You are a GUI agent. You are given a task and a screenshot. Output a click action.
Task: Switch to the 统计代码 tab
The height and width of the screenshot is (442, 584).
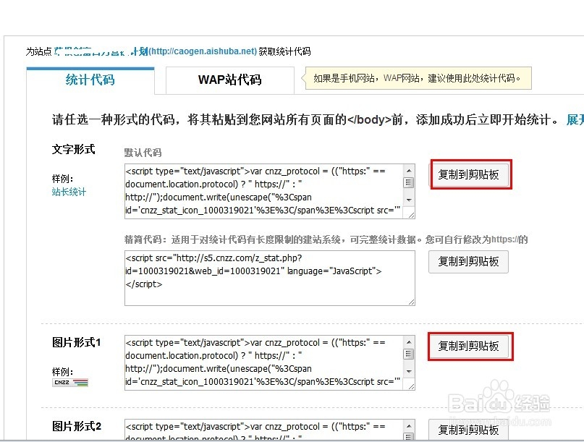tap(90, 80)
